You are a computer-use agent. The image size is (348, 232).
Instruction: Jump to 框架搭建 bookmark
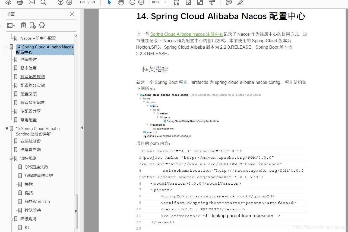click(29, 59)
